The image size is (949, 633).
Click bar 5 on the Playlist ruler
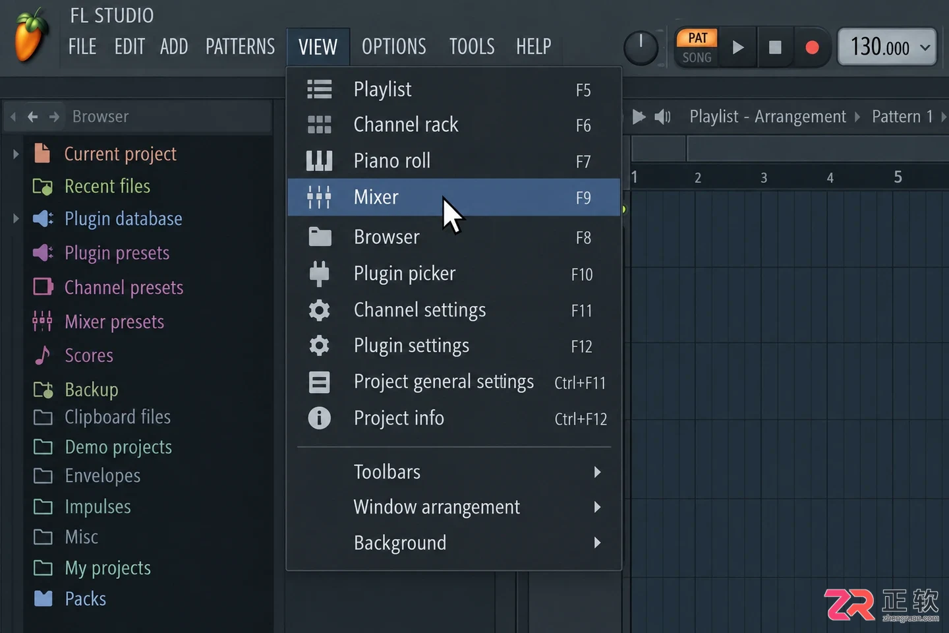(898, 177)
